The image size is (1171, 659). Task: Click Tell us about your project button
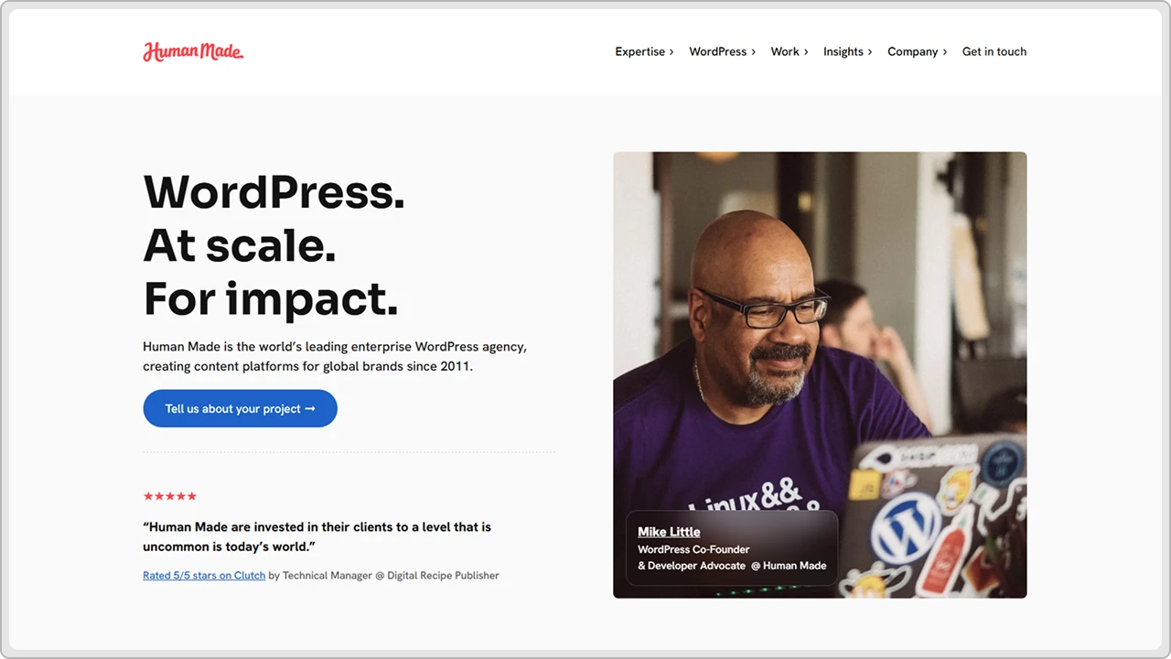(240, 408)
